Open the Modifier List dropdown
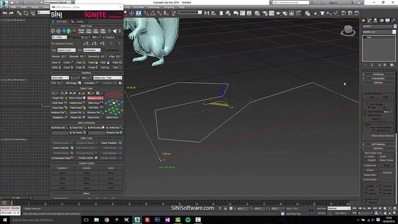 point(379,32)
